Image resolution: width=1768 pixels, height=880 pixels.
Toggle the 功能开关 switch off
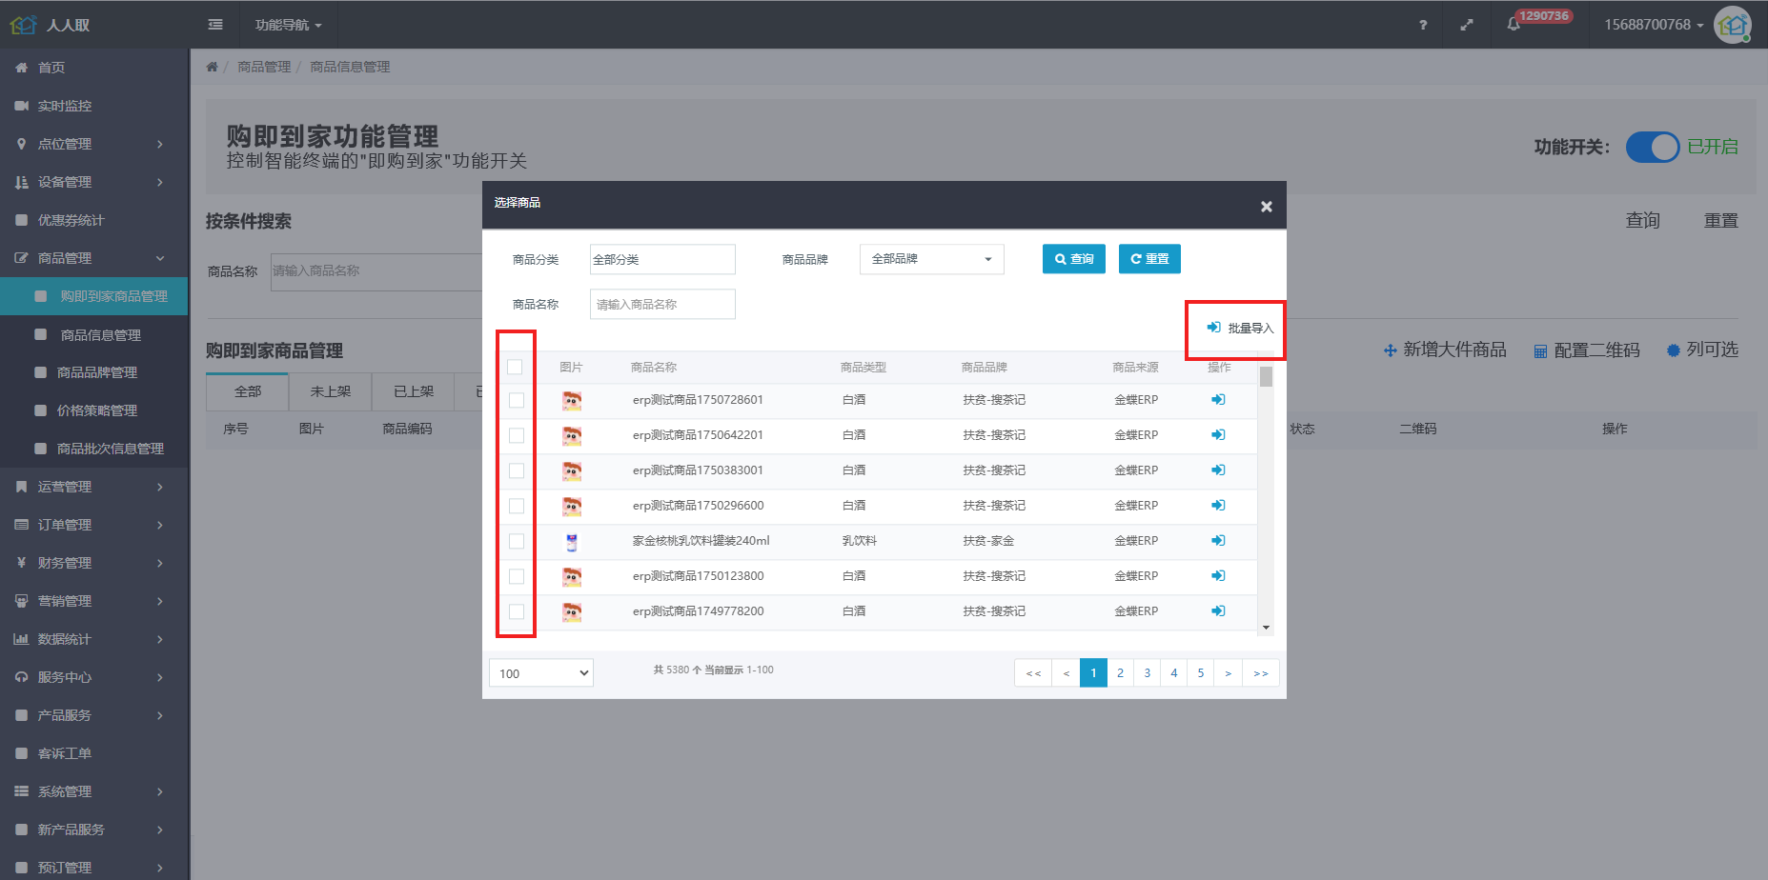pyautogui.click(x=1652, y=147)
